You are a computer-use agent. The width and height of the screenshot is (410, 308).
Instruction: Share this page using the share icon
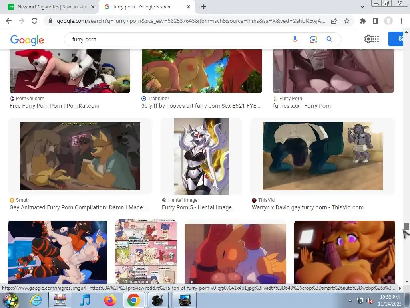[334, 21]
